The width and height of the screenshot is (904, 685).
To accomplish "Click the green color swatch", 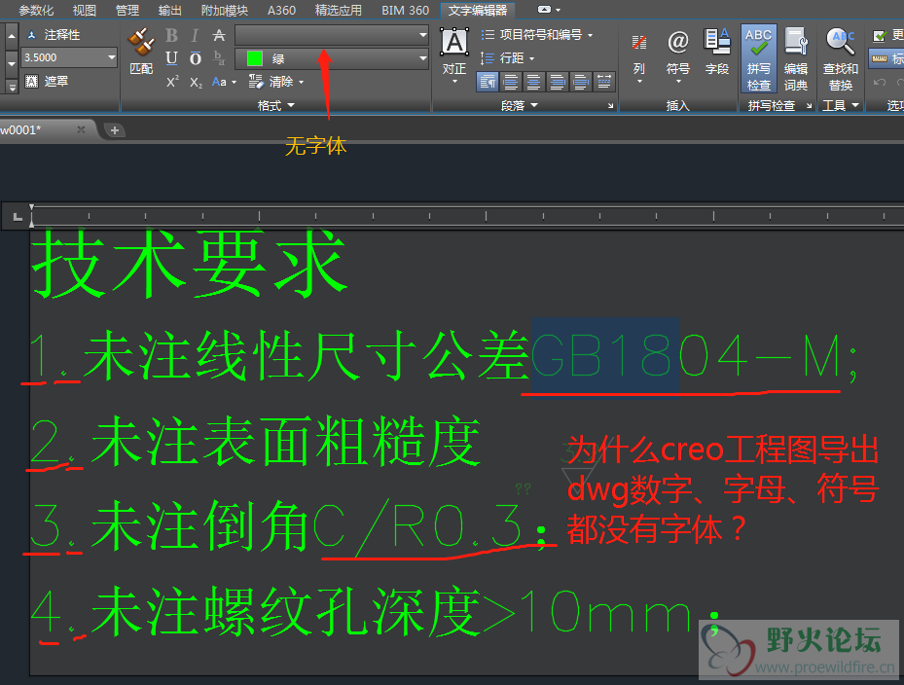I will point(255,58).
